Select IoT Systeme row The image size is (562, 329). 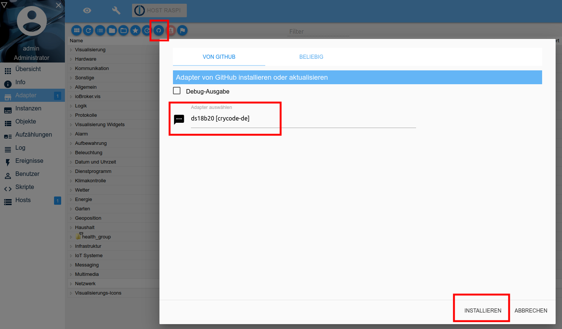114,256
